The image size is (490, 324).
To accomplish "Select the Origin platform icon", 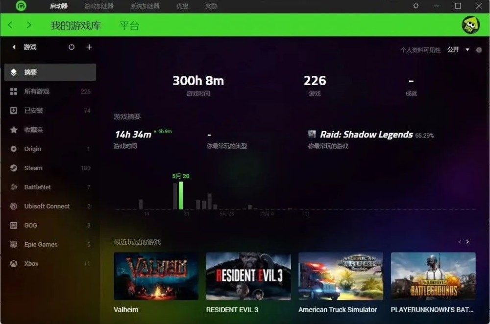I will [34, 149].
